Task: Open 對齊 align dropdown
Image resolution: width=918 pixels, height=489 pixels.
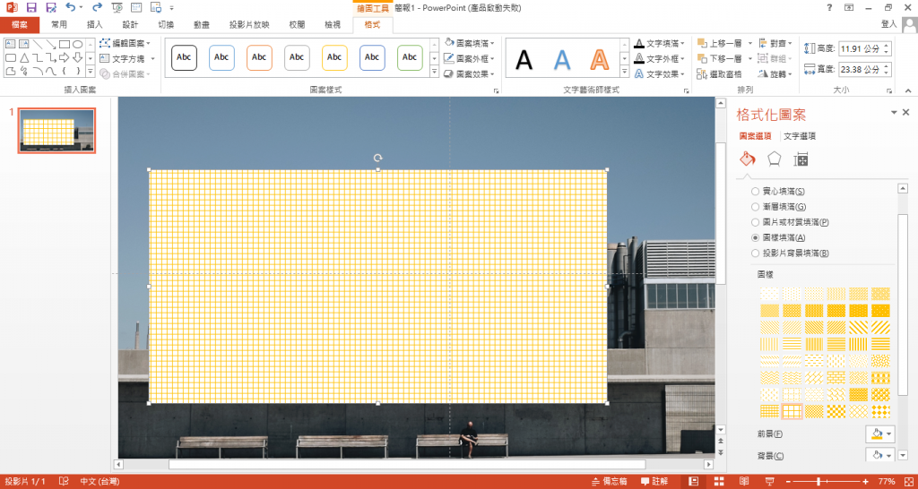Action: (x=775, y=43)
